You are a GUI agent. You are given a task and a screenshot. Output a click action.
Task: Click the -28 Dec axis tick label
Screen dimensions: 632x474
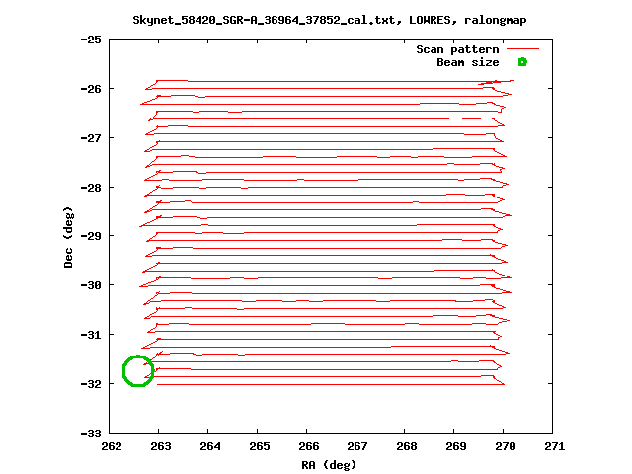(x=91, y=188)
